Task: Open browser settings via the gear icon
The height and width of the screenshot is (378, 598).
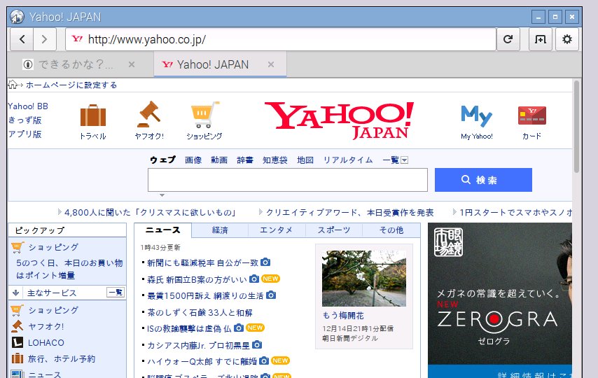Action: 567,39
